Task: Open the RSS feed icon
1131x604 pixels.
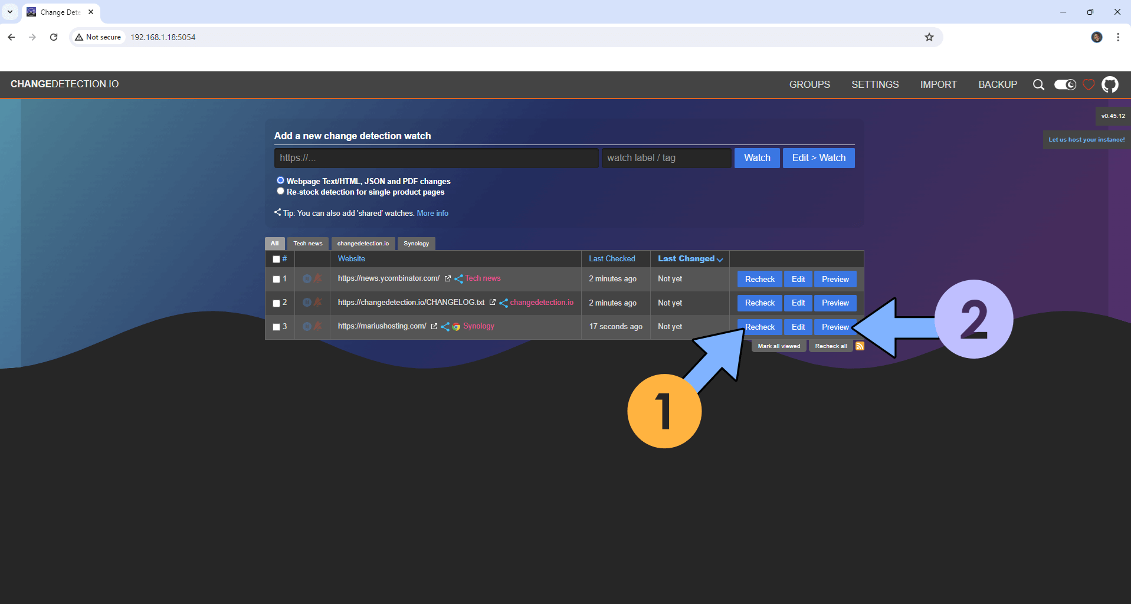Action: click(860, 346)
